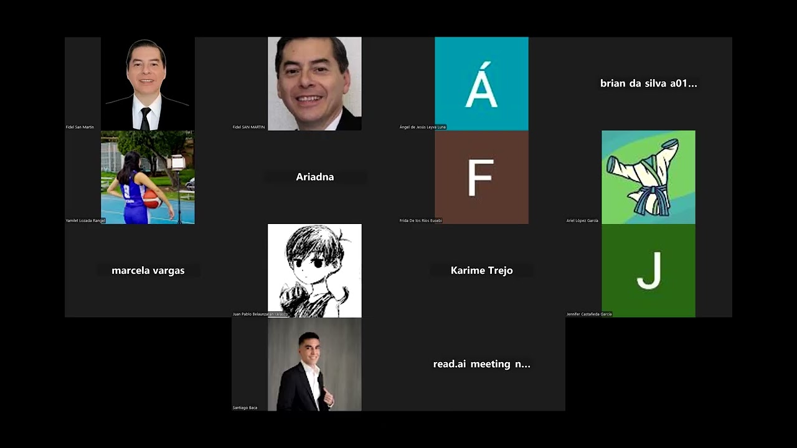Click the 'Santiago Baca' name label
Screen dimensions: 797x448
coord(245,408)
